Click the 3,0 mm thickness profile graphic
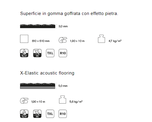The height and width of the screenshot is (122, 152). (37, 26)
